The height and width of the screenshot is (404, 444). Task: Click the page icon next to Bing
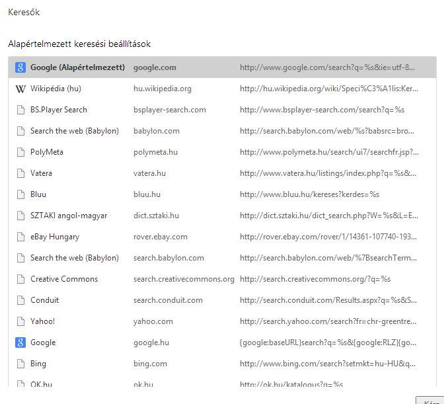coord(20,364)
